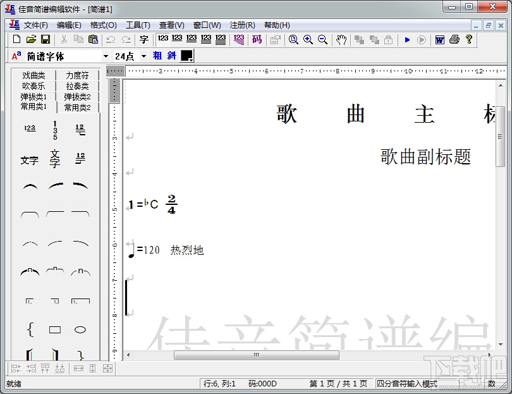This screenshot has width=512, height=394.
Task: Switch to the 常用类2 symbol tab
Action: 77,108
